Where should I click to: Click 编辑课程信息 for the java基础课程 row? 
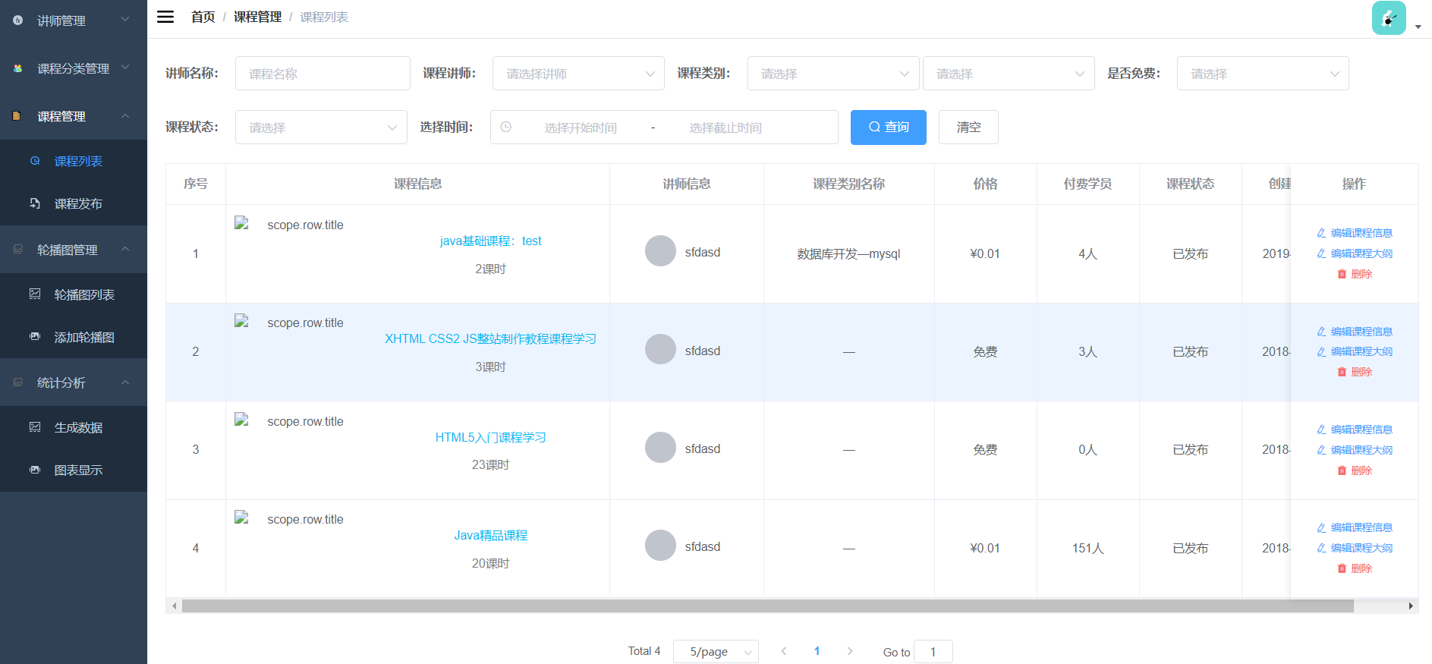[1355, 233]
